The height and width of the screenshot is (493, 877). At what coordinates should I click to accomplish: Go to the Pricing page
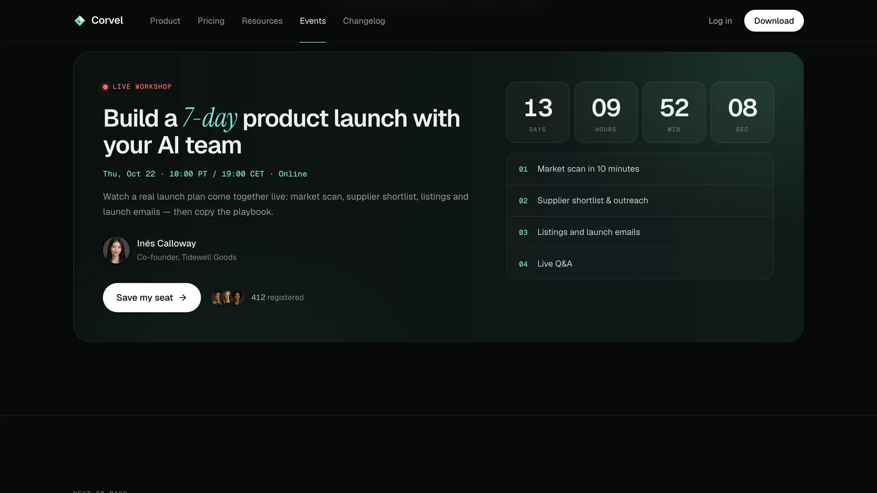click(x=211, y=21)
